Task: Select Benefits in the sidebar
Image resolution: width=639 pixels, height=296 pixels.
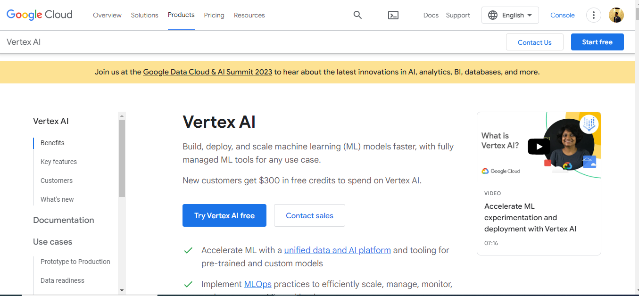Action: coord(52,143)
